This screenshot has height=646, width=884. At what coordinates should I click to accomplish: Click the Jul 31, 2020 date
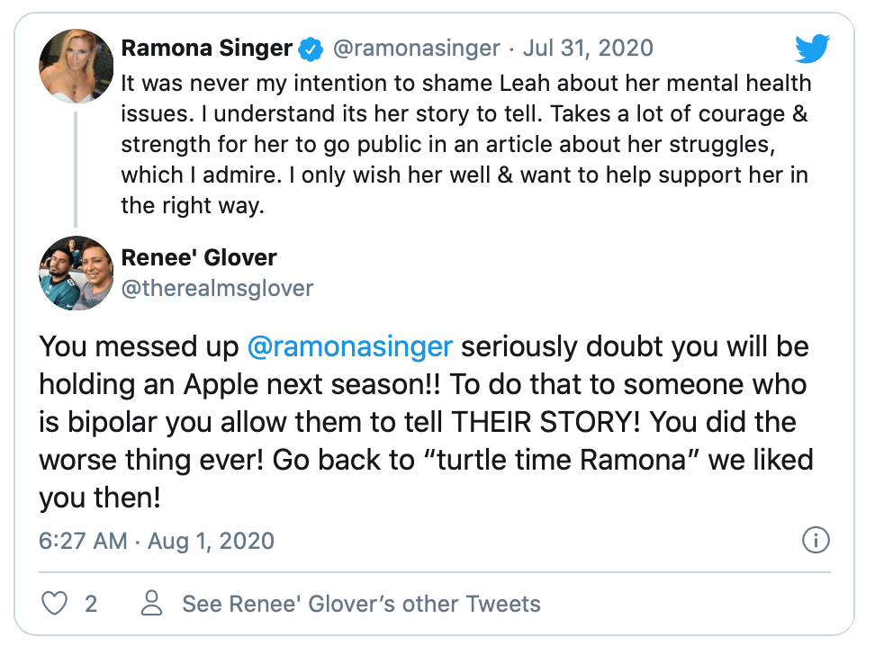coord(588,49)
